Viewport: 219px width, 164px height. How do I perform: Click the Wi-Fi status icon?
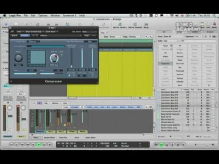pos(172,16)
